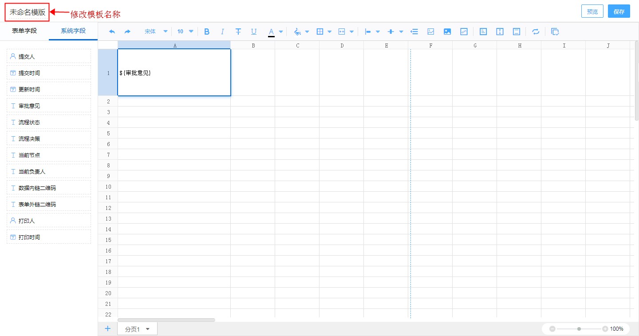Open the font size 10 dropdown

tap(185, 32)
